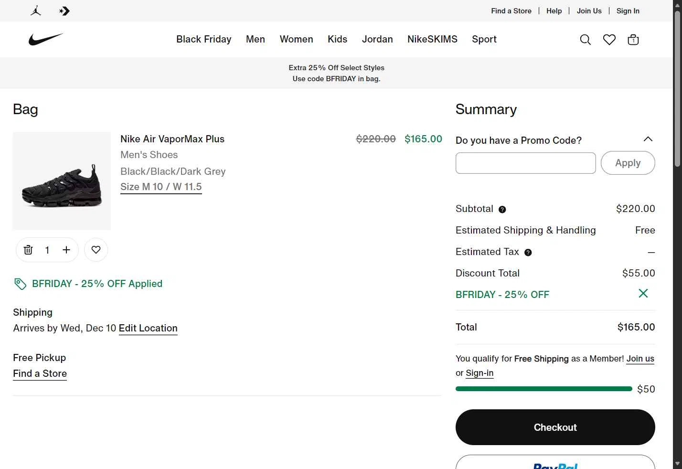The width and height of the screenshot is (682, 469).
Task: Open the NikeSKIMS menu
Action: click(x=433, y=39)
